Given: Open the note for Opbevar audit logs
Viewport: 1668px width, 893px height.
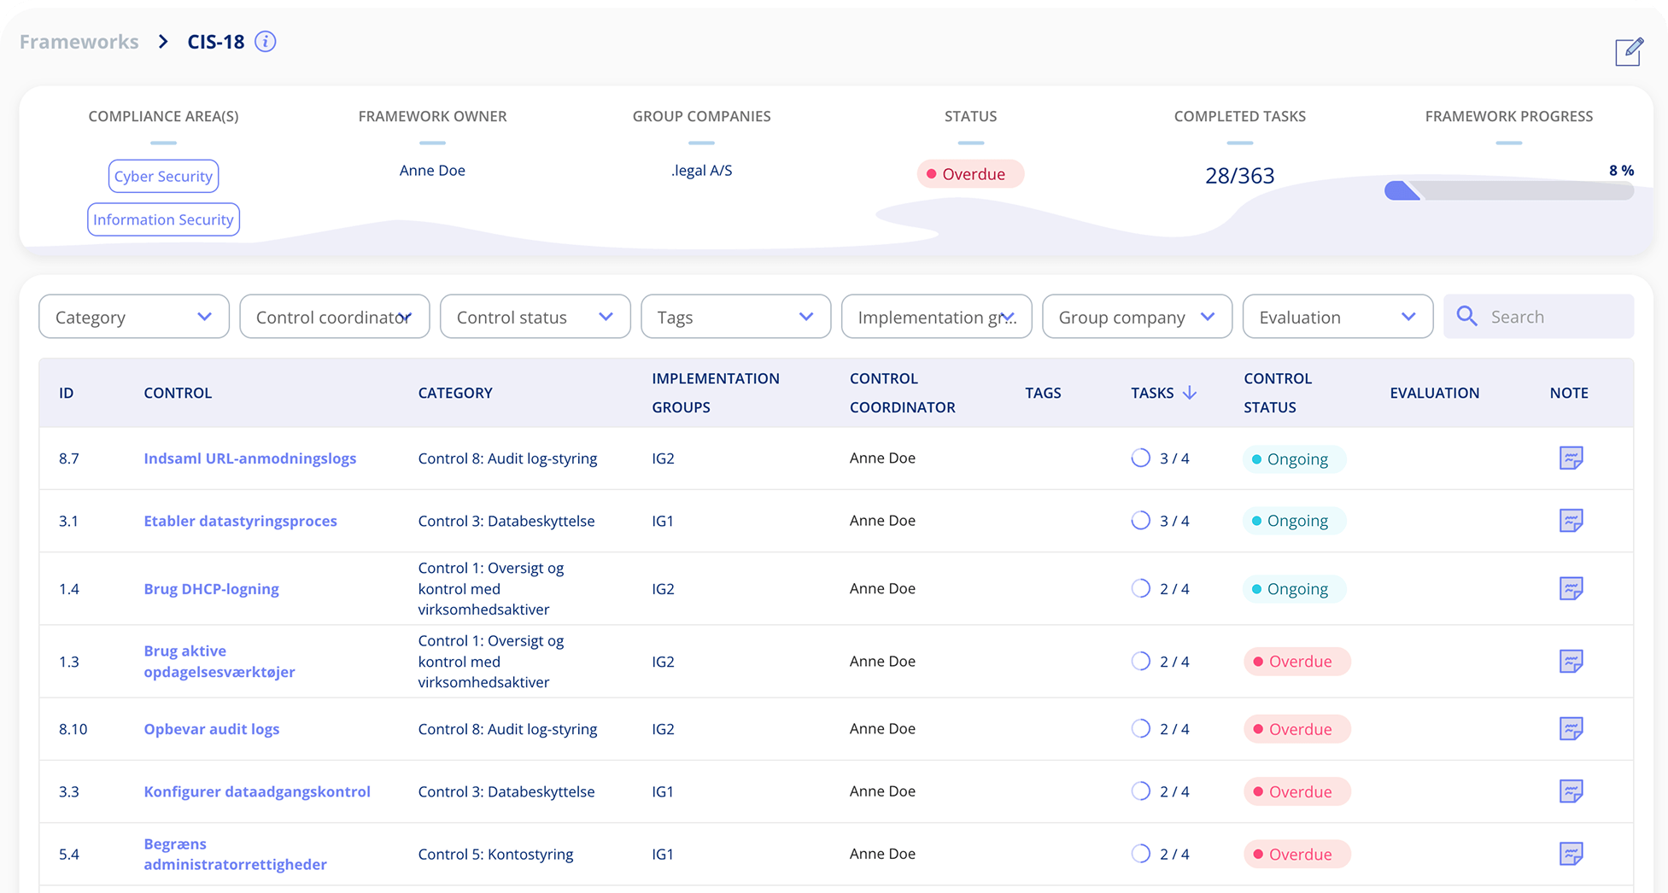Looking at the screenshot, I should pyautogui.click(x=1572, y=729).
